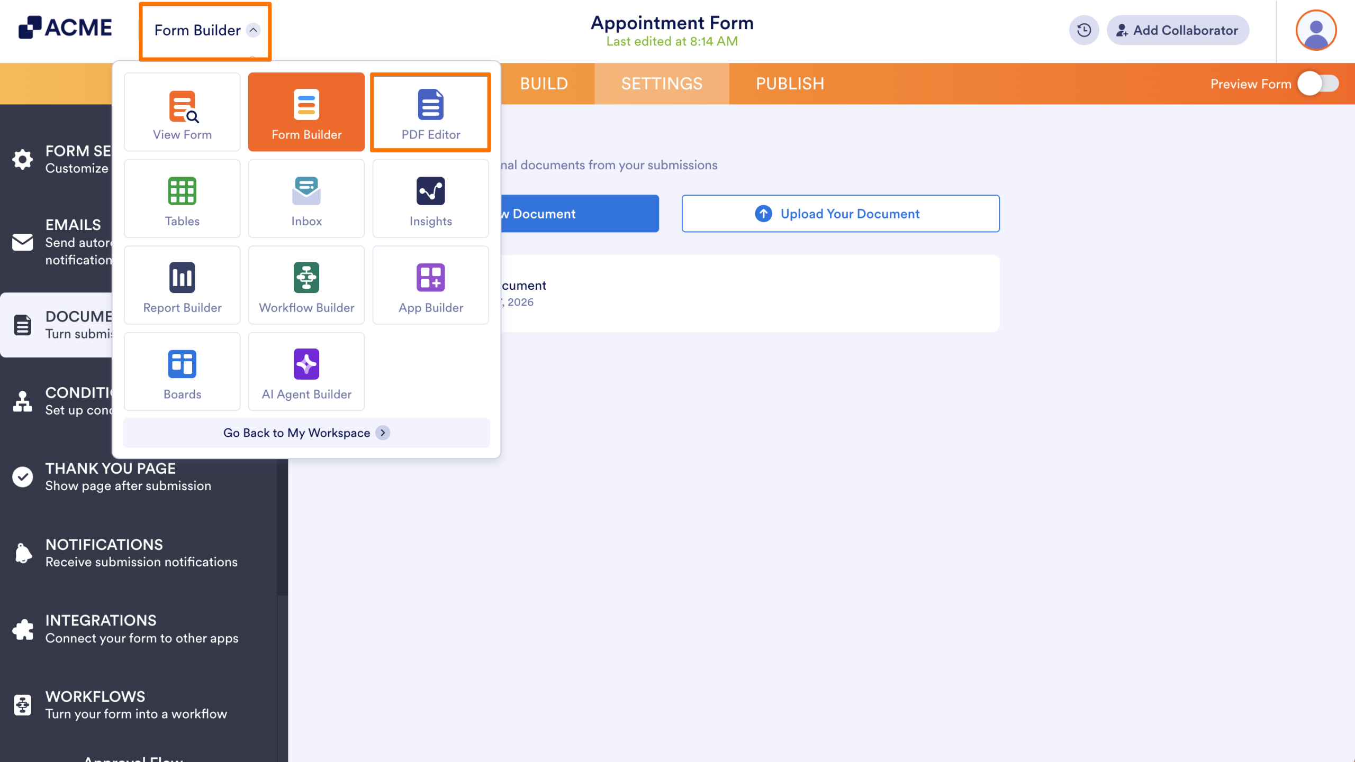Click the Appointment Form title

(672, 23)
